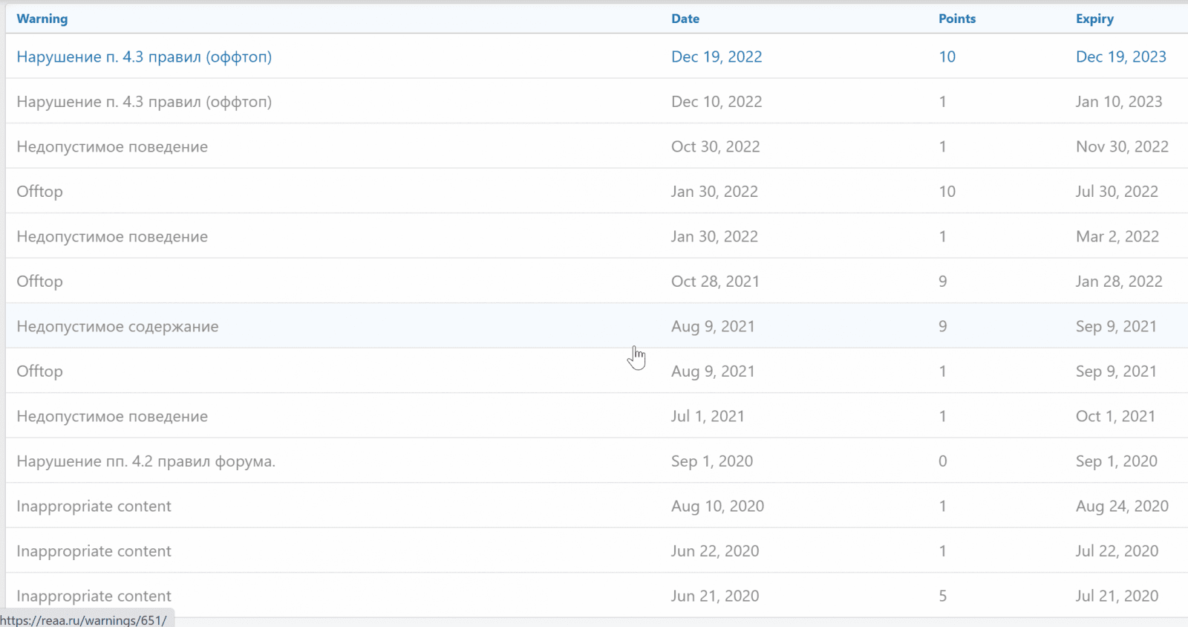This screenshot has height=627, width=1188.
Task: Open Недопустимое поведение warning dated Oct 30, 2022
Action: pos(112,147)
